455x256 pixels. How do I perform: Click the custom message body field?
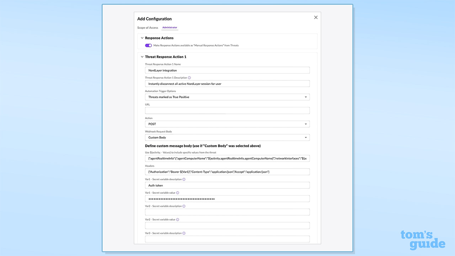[227, 159]
